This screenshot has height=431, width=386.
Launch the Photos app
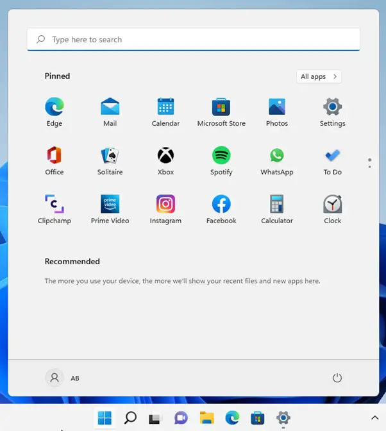click(277, 112)
